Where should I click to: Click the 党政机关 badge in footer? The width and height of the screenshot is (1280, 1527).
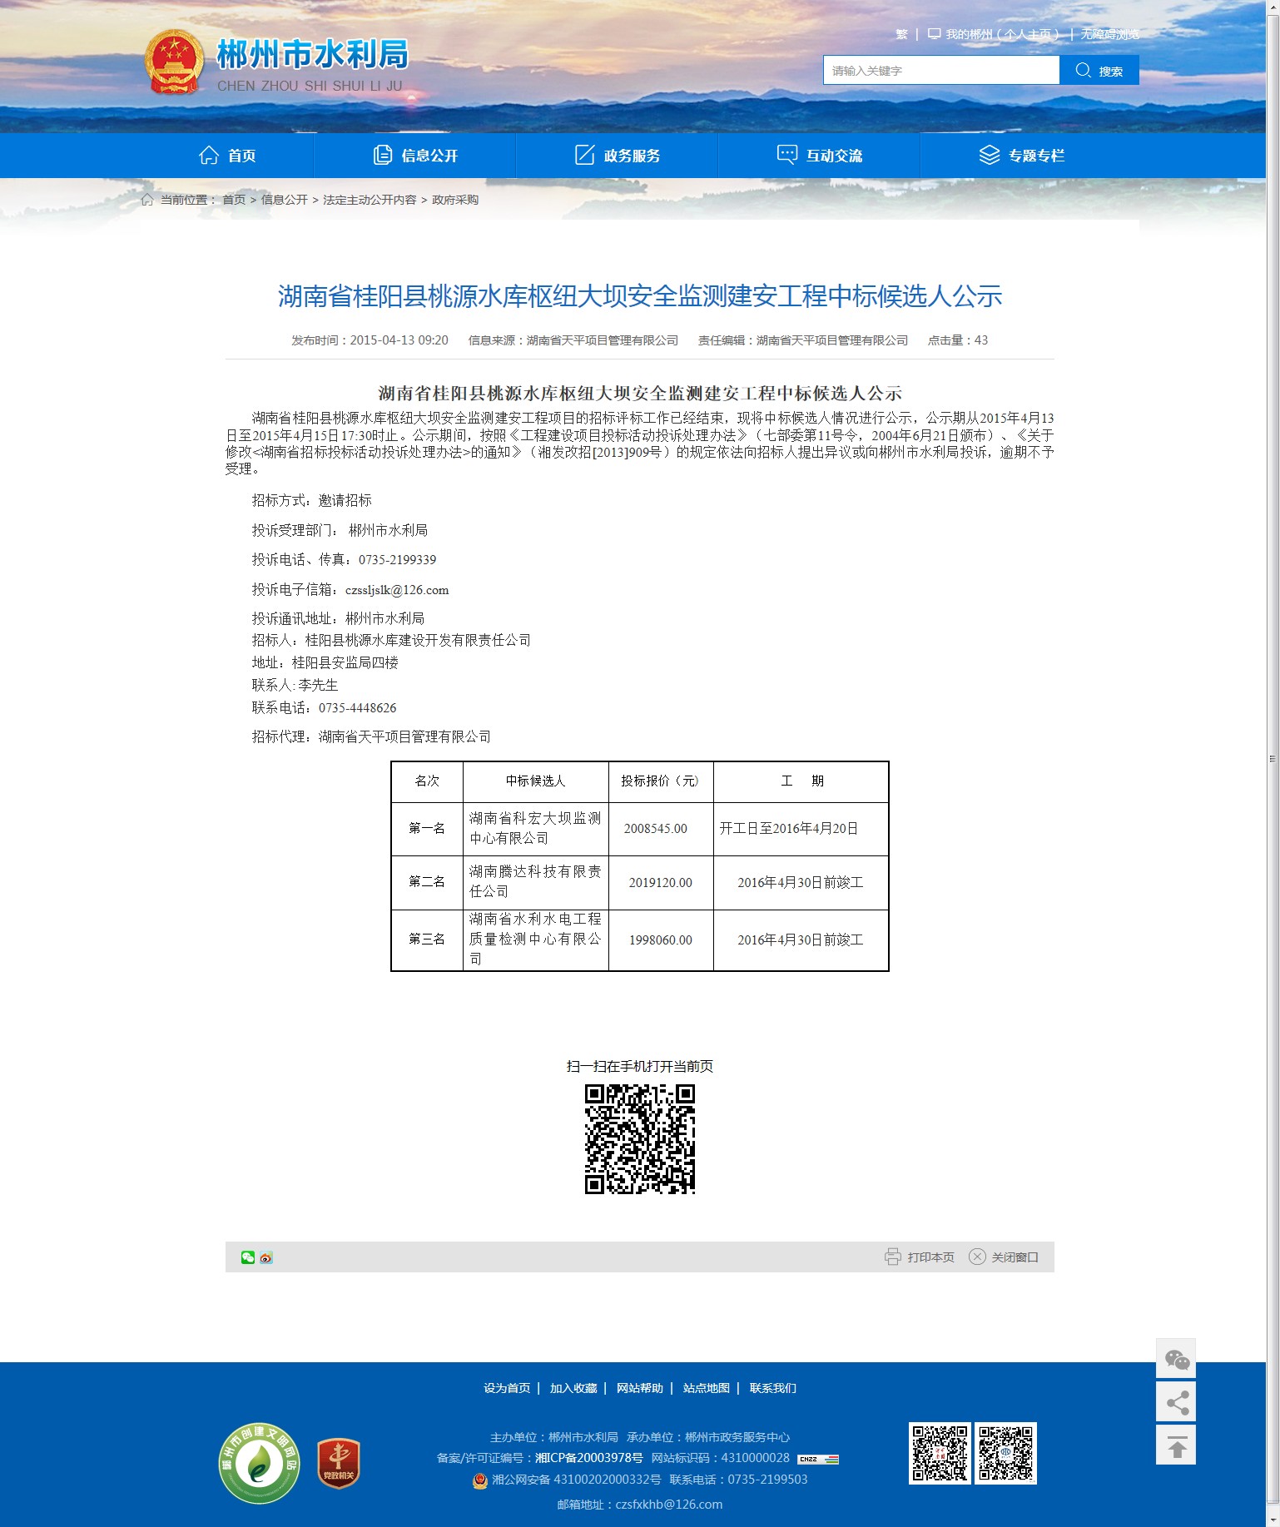[x=338, y=1464]
